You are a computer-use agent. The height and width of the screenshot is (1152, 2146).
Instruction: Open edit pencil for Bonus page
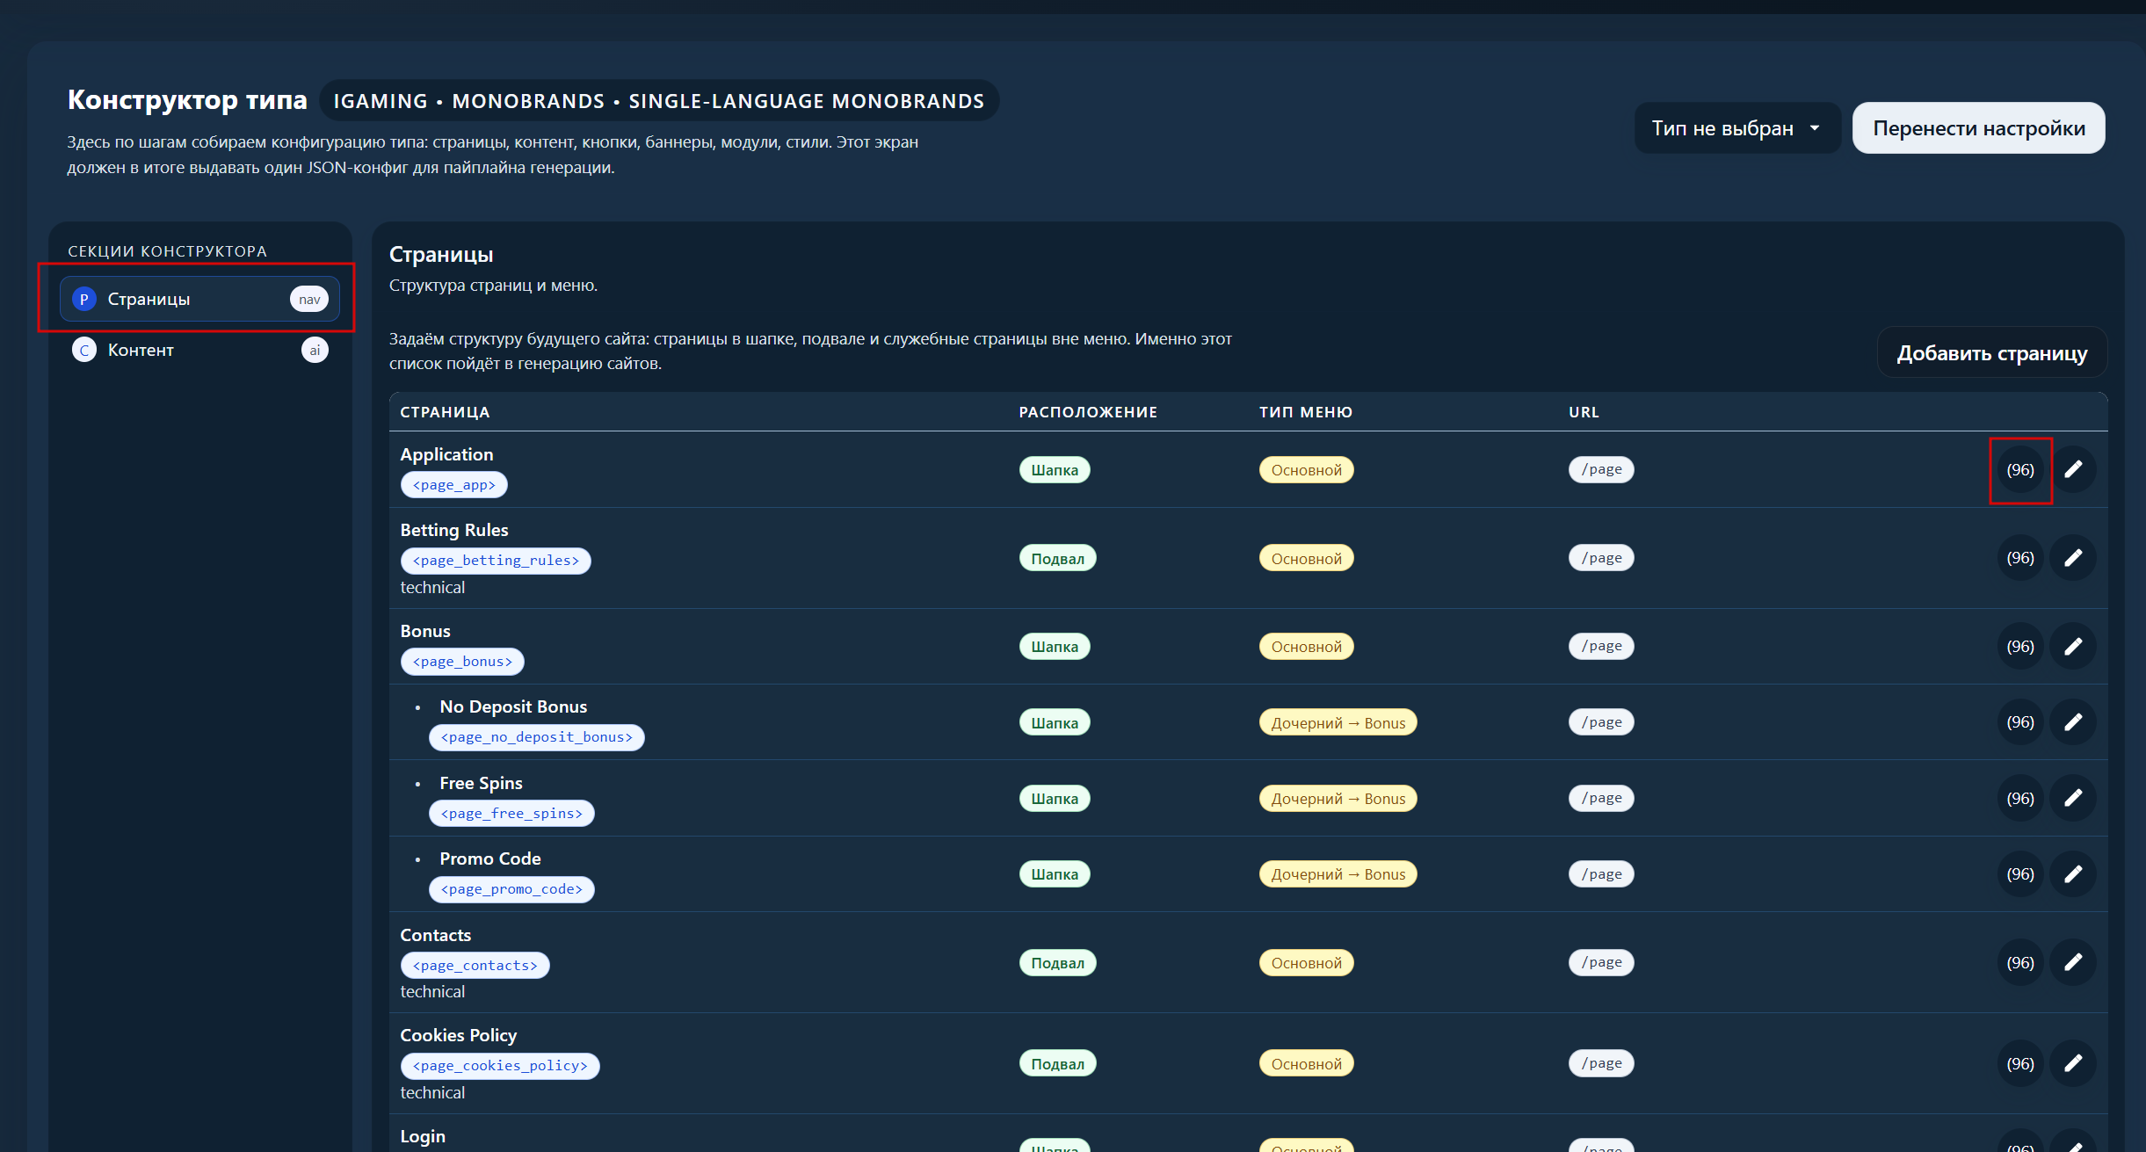click(x=2073, y=646)
